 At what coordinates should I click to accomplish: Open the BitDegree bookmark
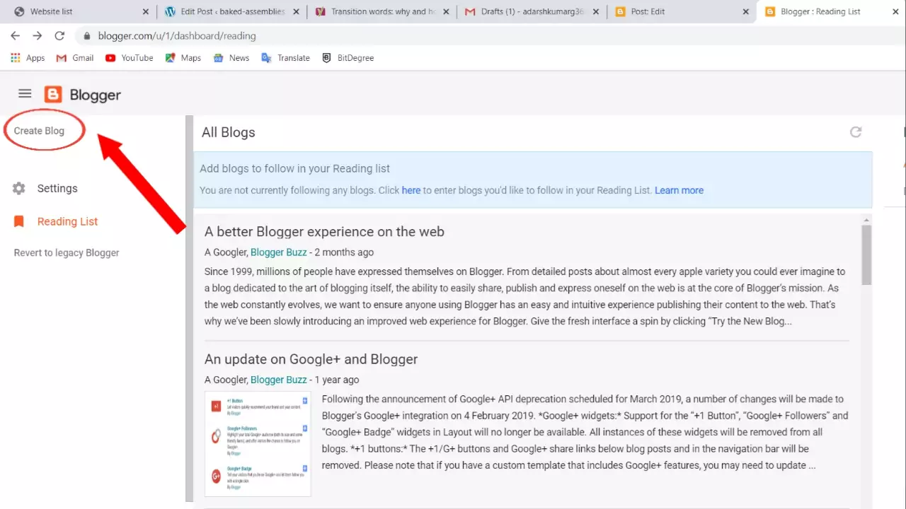[x=348, y=58]
